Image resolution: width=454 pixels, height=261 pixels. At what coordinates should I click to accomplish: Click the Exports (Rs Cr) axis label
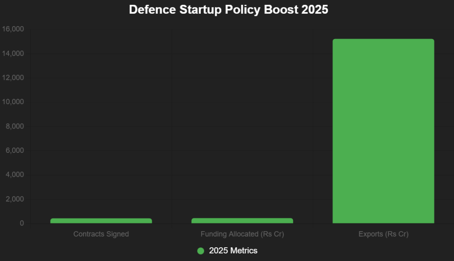point(383,234)
